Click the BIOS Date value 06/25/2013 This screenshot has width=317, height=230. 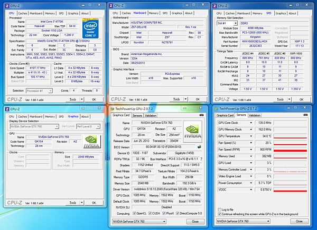click(167, 63)
